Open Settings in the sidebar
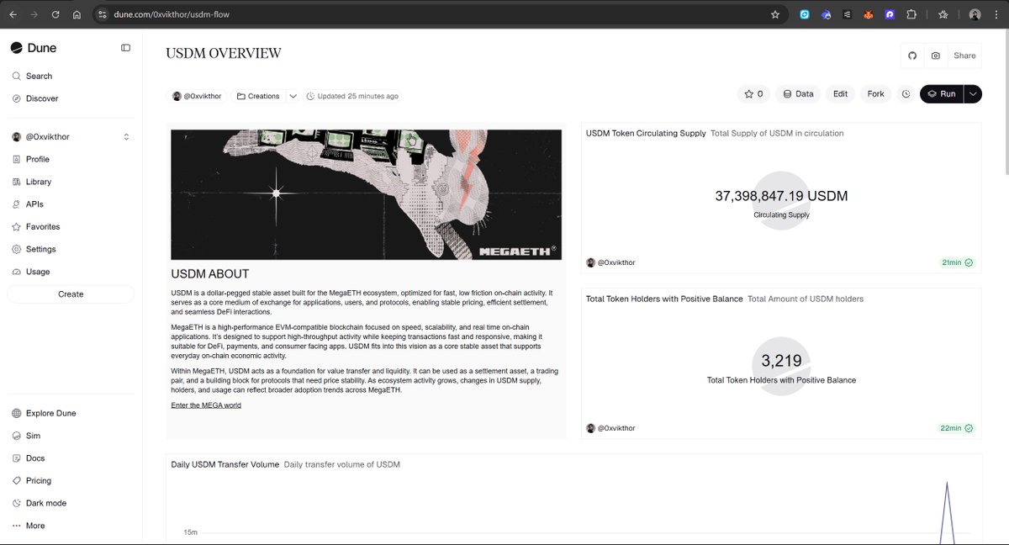Viewport: 1009px width, 545px height. click(x=71, y=249)
